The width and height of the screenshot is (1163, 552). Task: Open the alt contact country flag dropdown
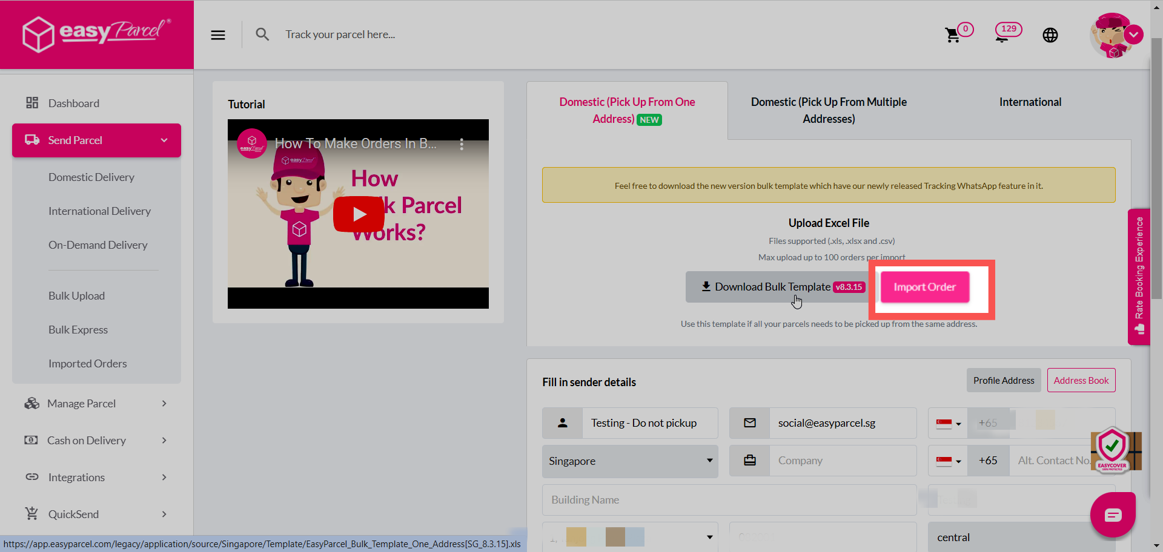point(948,461)
